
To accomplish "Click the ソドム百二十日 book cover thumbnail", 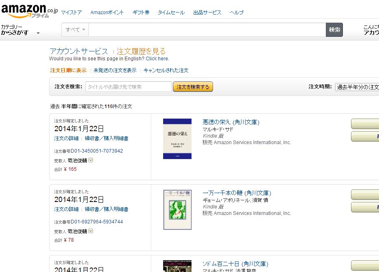I will pyautogui.click(x=177, y=266).
